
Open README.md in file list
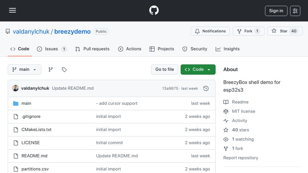pyautogui.click(x=34, y=156)
